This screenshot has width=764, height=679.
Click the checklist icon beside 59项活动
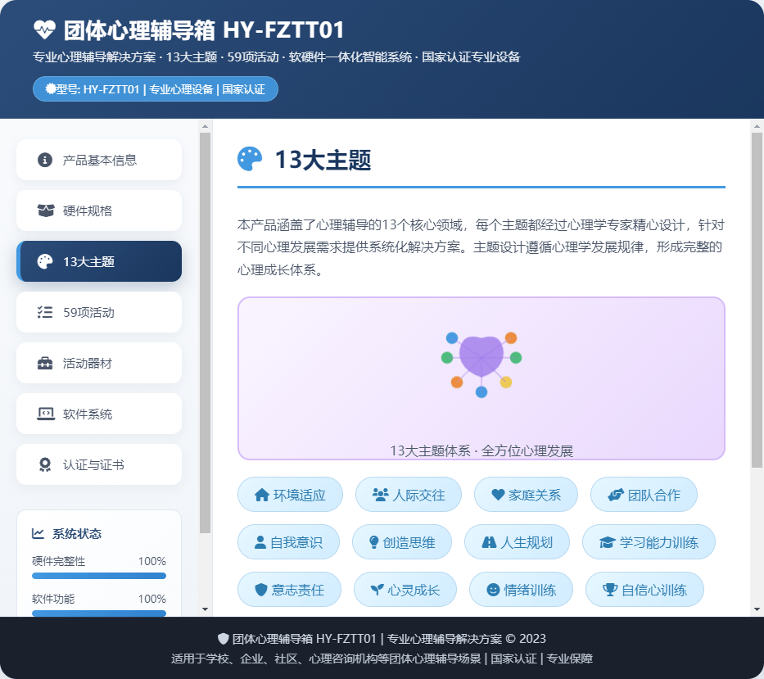(x=45, y=312)
